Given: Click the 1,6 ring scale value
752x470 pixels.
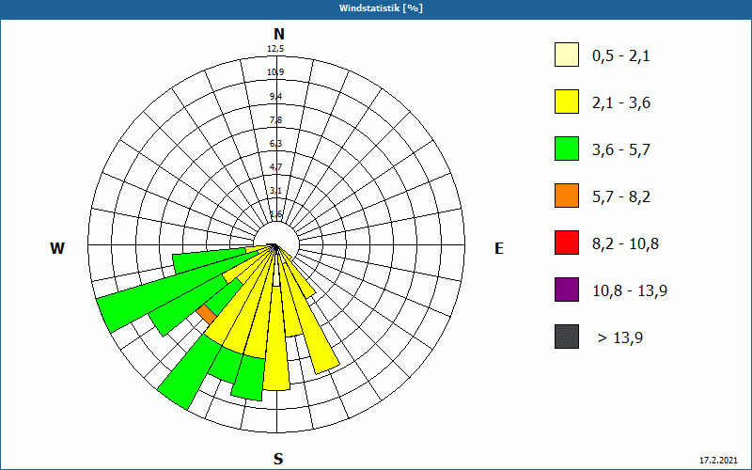Looking at the screenshot, I should click(x=275, y=214).
